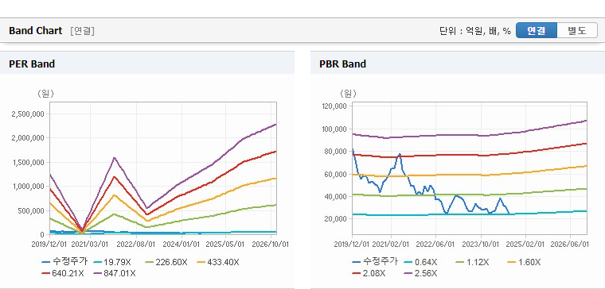
Task: Click the 2,500,000 y-axis label in PER chart
Action: [x=28, y=114]
